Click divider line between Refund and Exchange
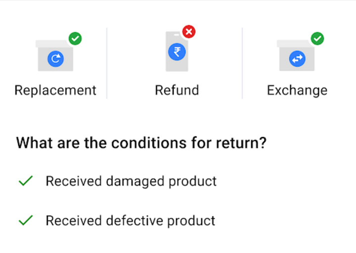Viewport: 356px width, 253px height. pos(242,63)
